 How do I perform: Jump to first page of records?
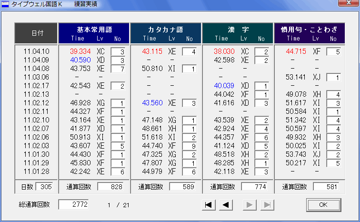209,205
